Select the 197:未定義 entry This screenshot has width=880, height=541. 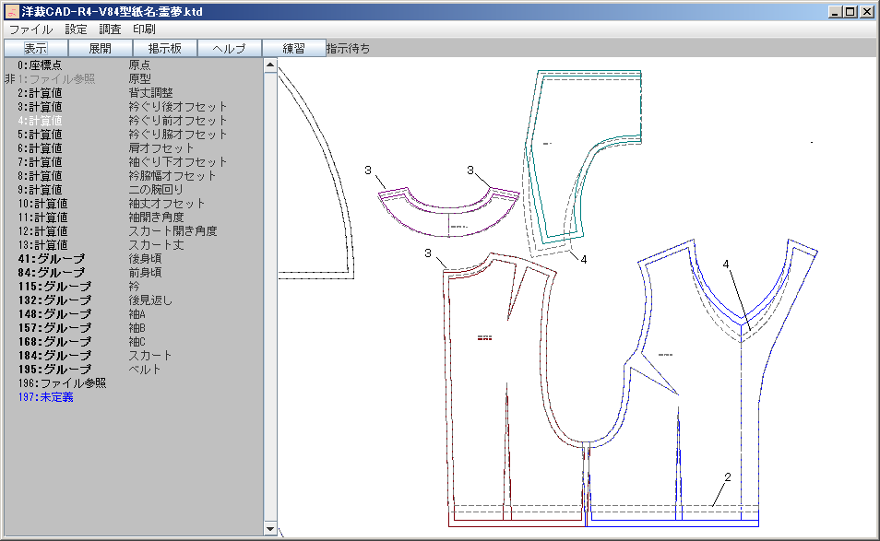coord(45,397)
